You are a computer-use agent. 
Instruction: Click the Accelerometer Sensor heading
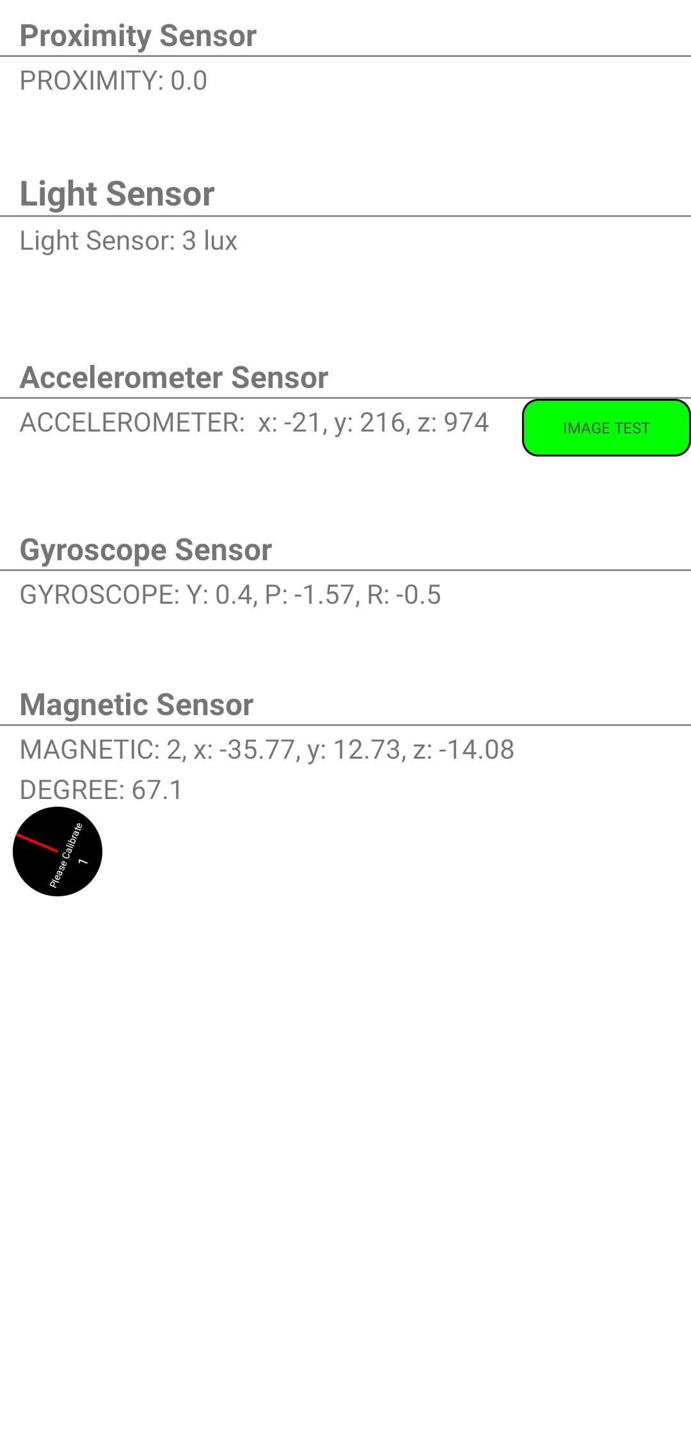174,377
